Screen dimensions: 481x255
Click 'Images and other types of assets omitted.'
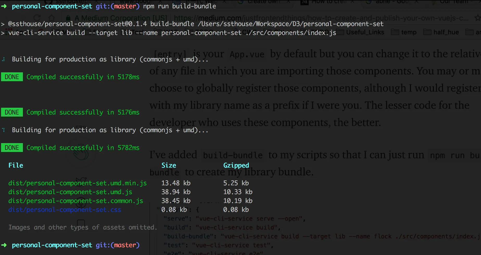click(x=83, y=227)
